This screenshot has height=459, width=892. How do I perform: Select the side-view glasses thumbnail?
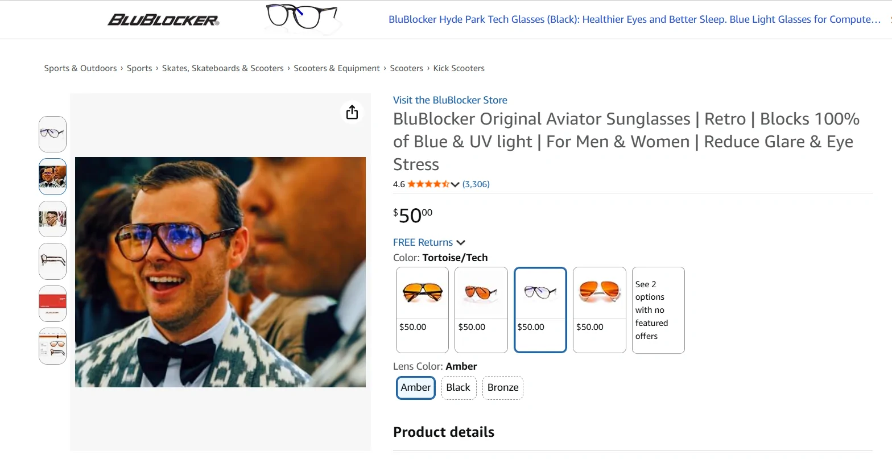click(x=52, y=262)
